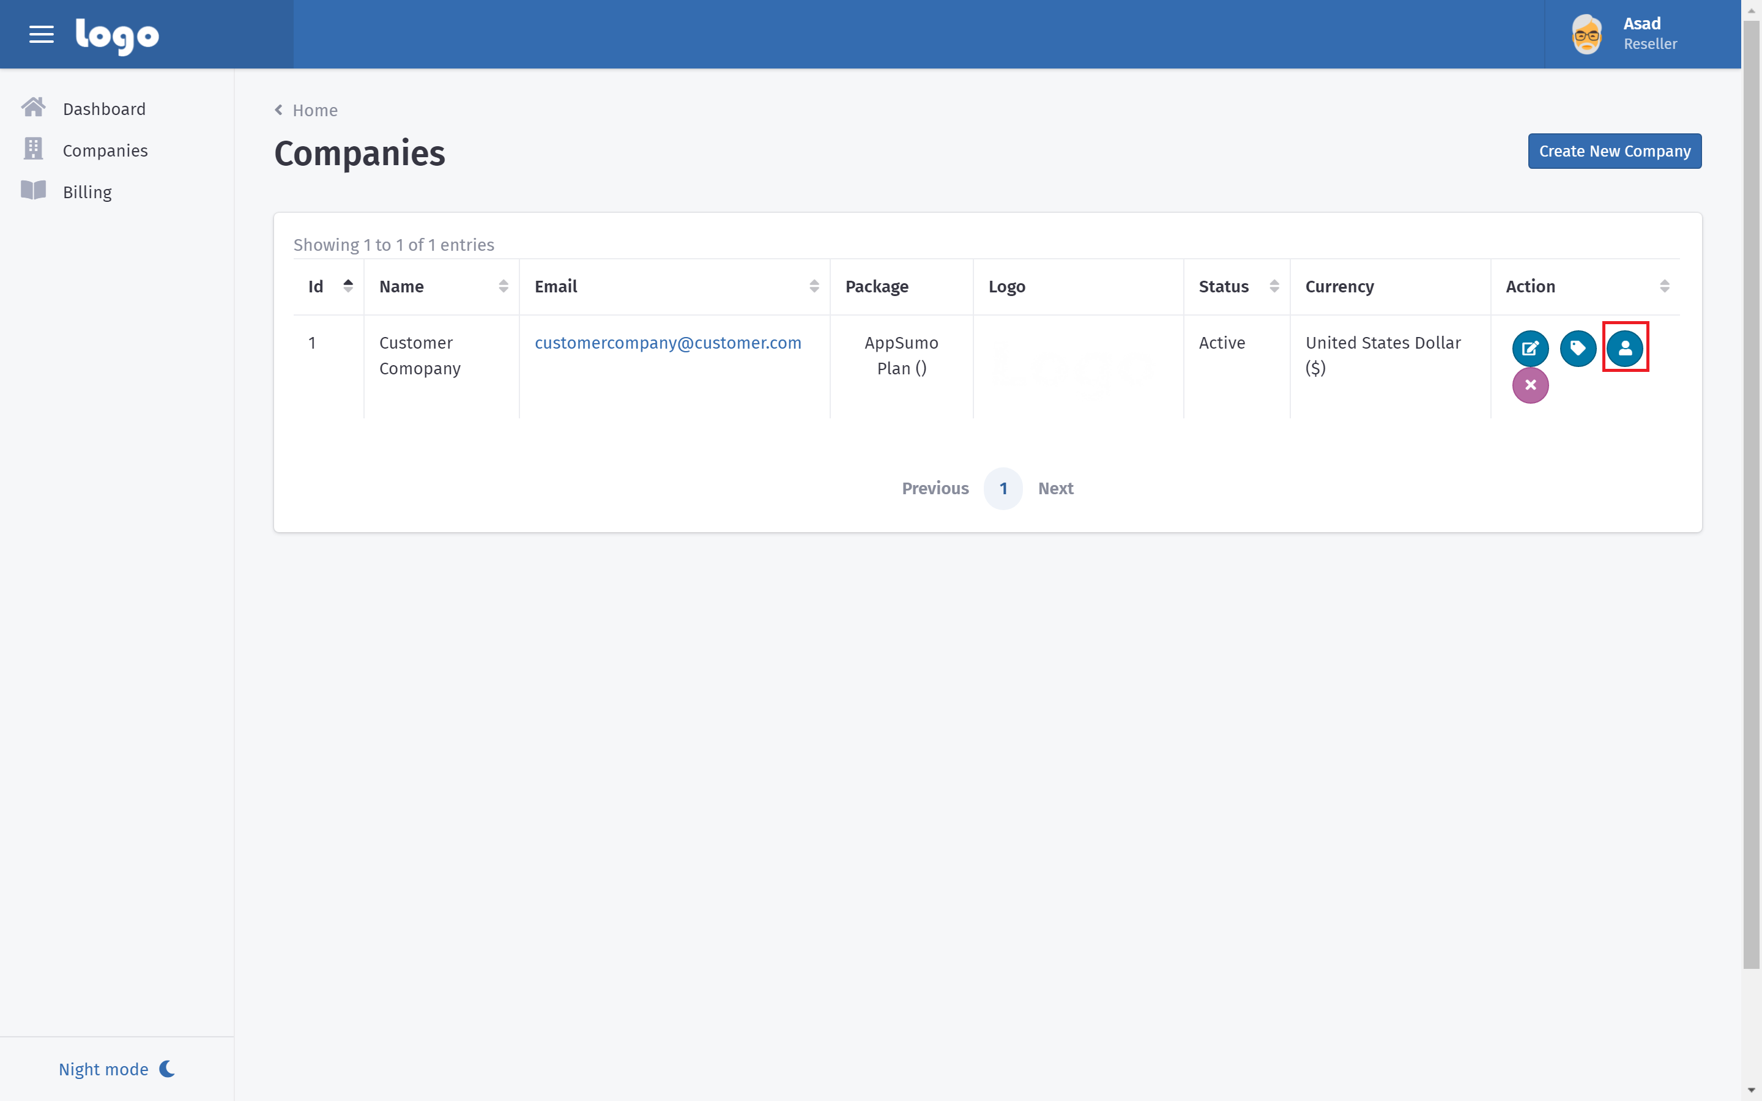Go to Billing in the sidebar
Viewport: 1762px width, 1101px height.
[x=87, y=192]
